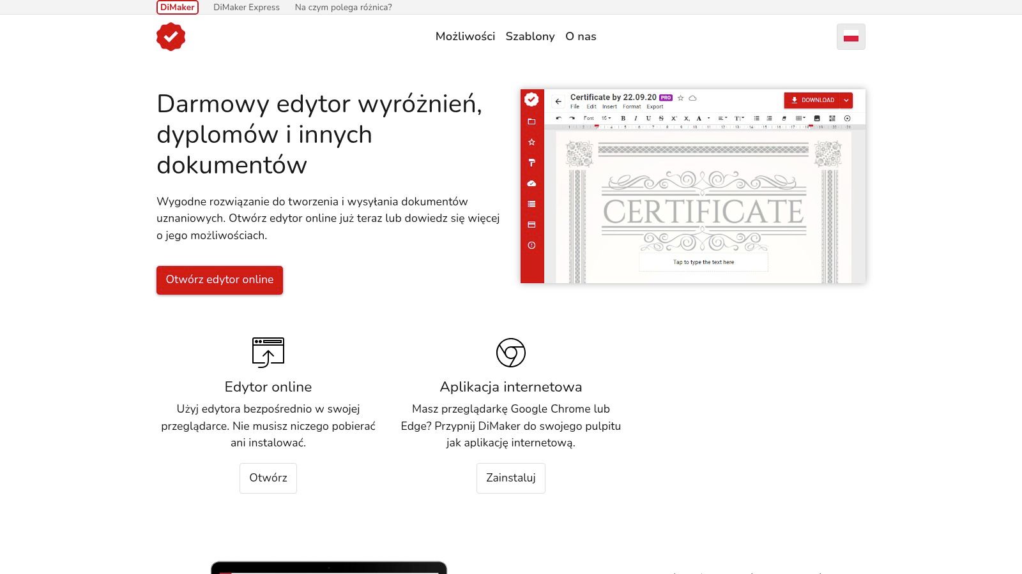Open the language selector with the Polish flag

tap(851, 37)
